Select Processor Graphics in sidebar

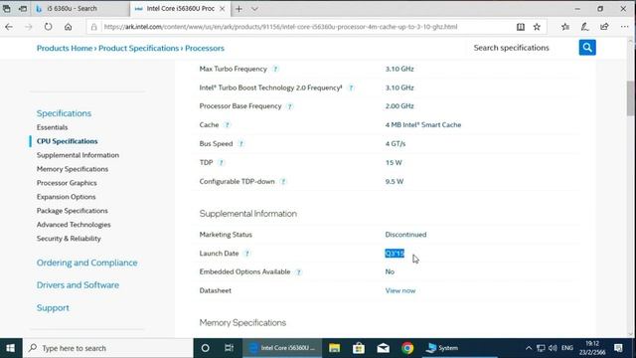pos(67,183)
